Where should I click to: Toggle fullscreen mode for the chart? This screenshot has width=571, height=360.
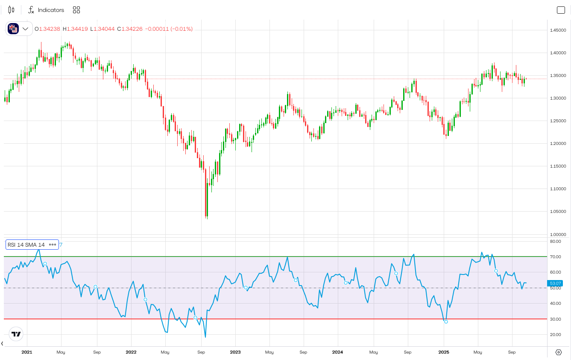(561, 10)
